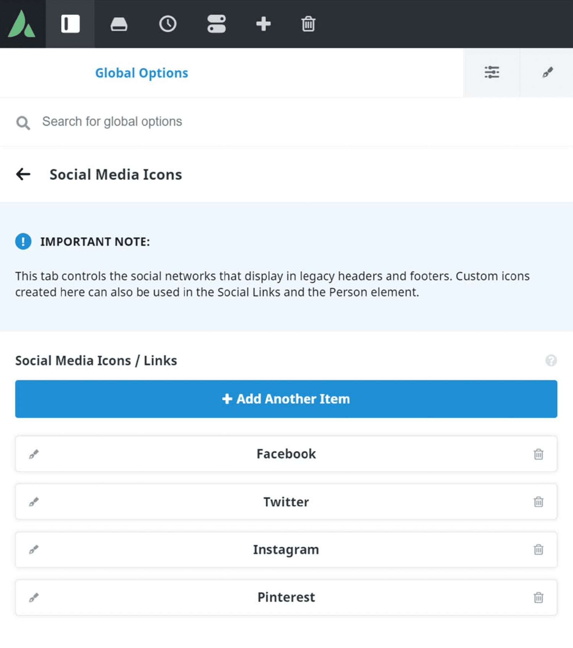
Task: Open the preferences toggle icon
Action: [x=217, y=24]
